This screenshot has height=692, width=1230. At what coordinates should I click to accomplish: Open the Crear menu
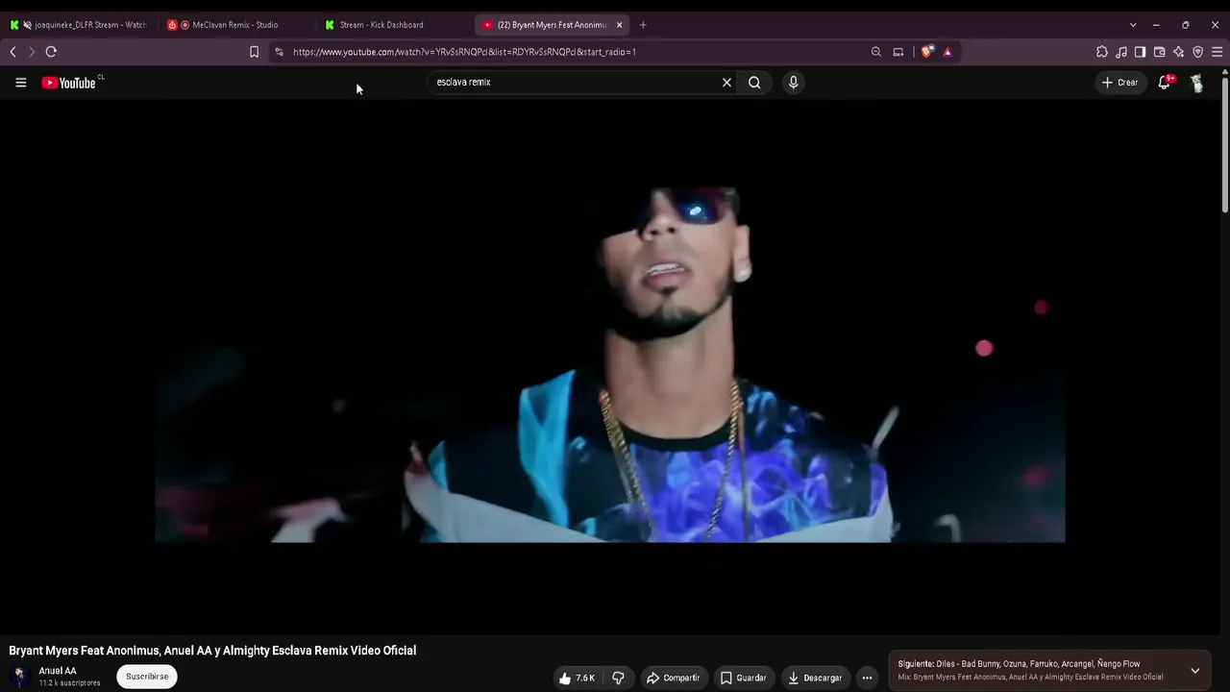tap(1120, 83)
